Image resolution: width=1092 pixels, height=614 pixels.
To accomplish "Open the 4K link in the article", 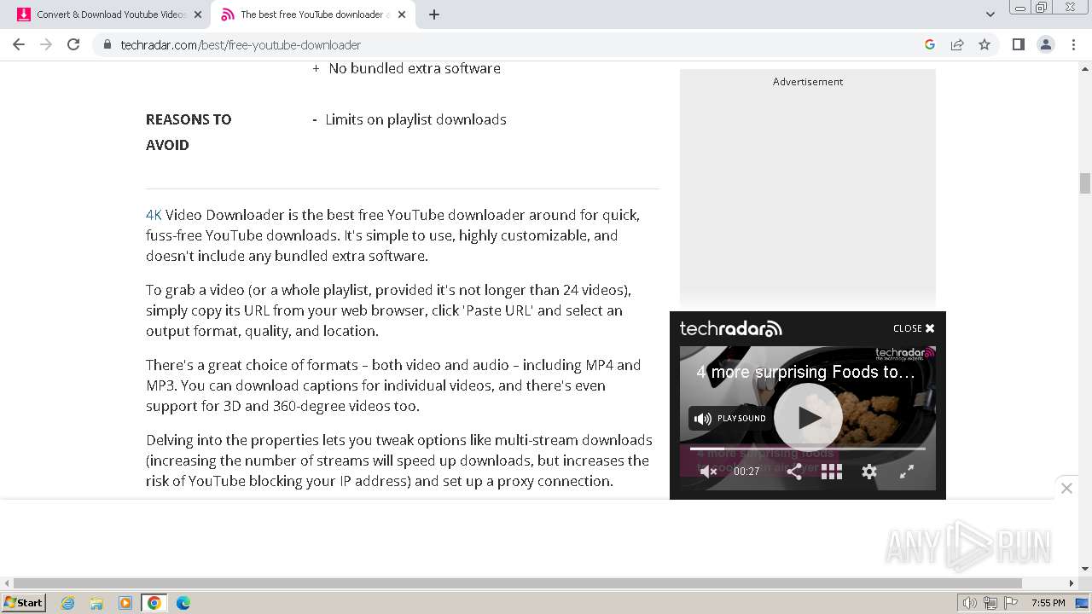I will pos(154,215).
